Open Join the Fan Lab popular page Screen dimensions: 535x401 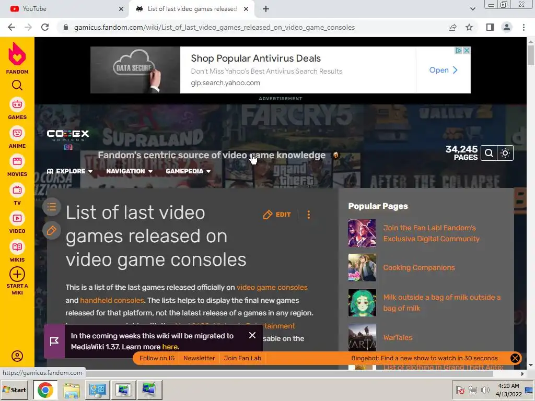431,233
